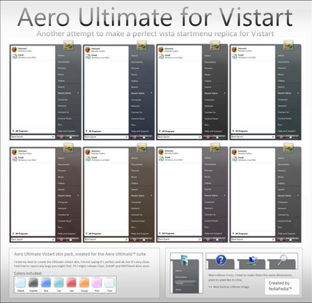Click the user picture atop the orange-brown start menu
This screenshot has width=312, height=303.
point(141,148)
